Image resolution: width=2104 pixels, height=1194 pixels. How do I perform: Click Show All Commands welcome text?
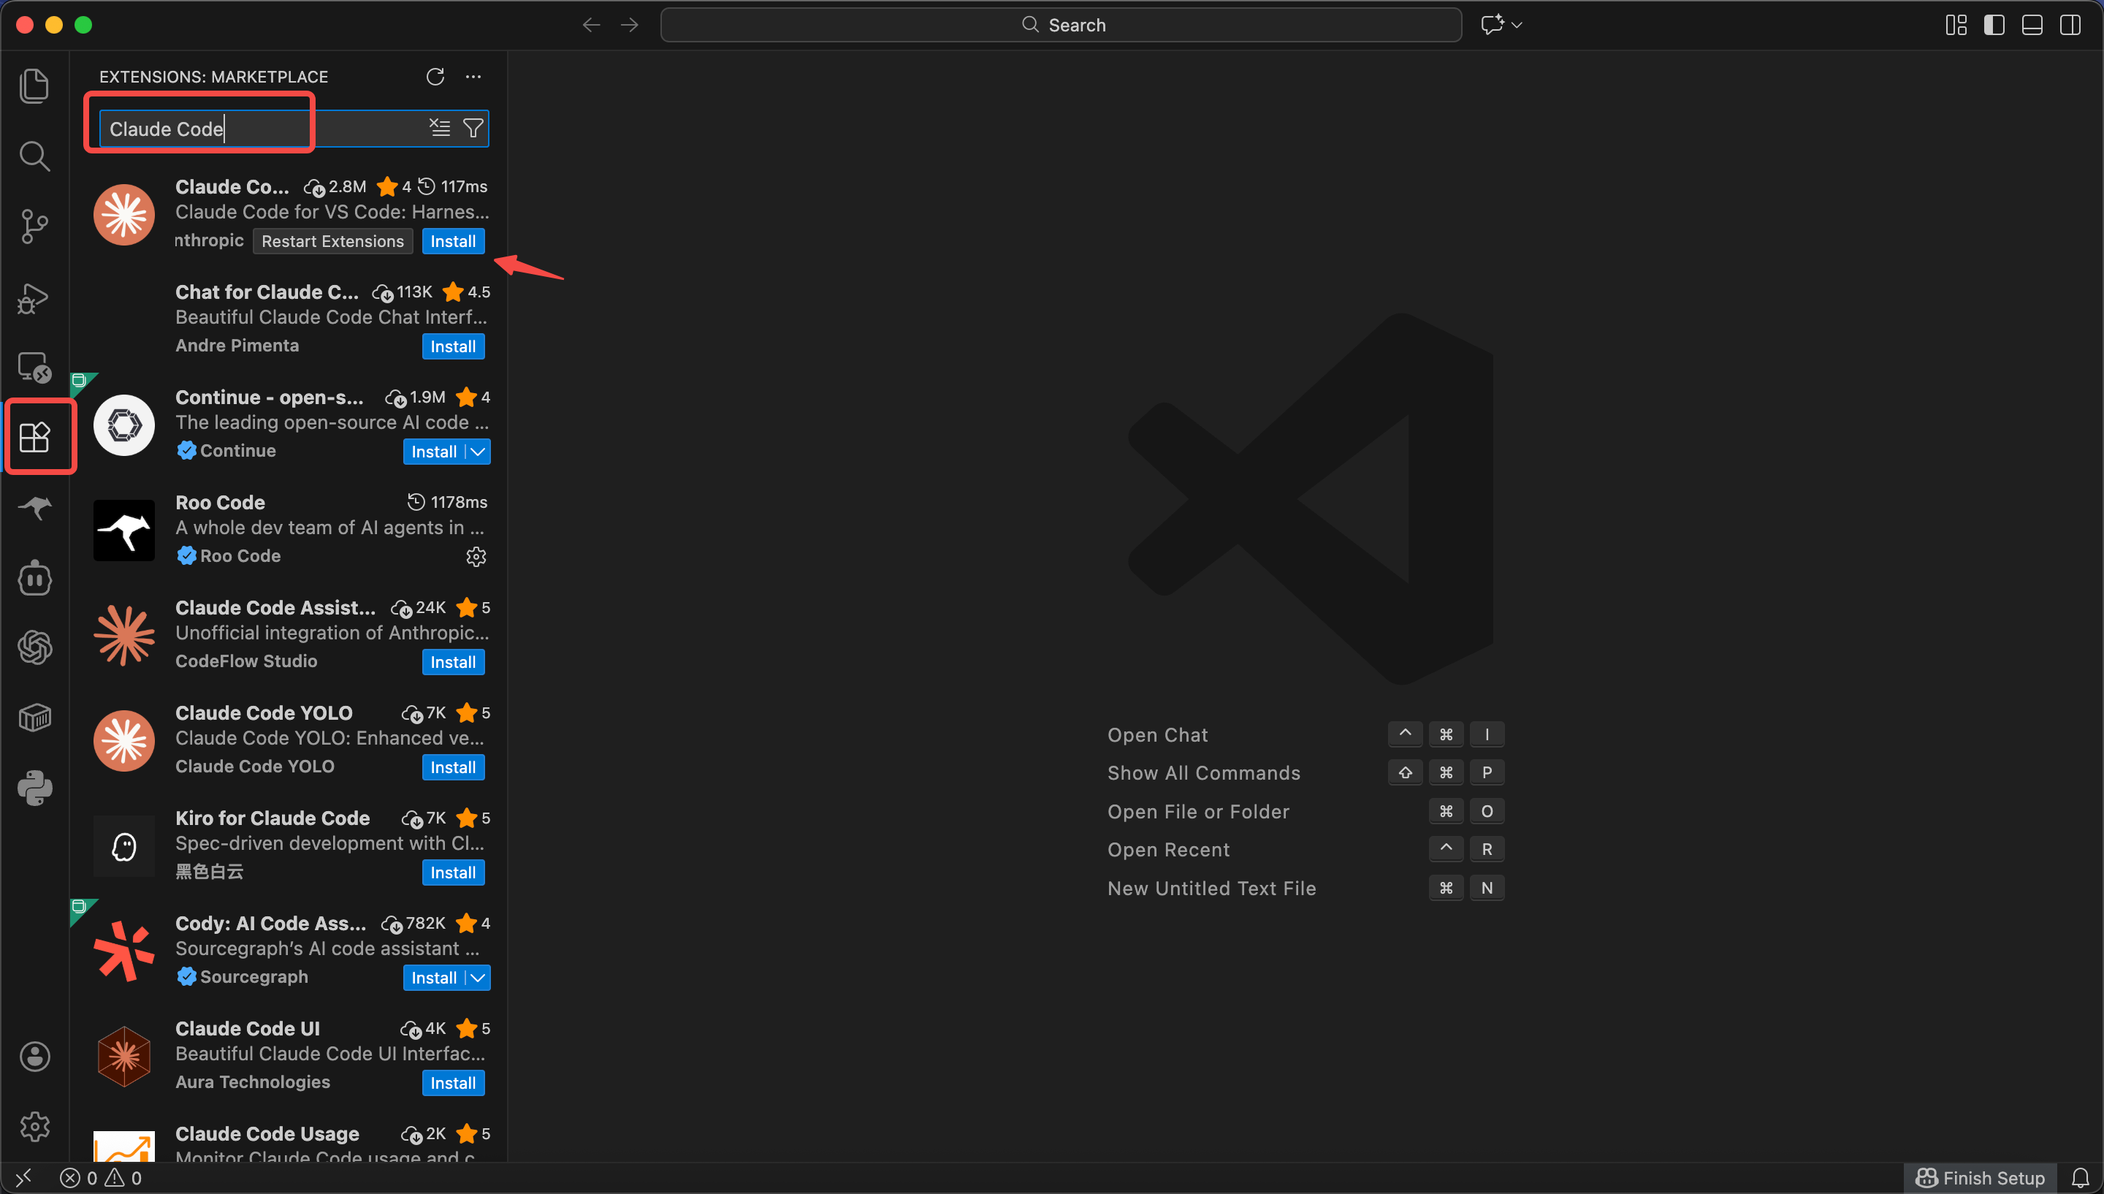click(1203, 773)
